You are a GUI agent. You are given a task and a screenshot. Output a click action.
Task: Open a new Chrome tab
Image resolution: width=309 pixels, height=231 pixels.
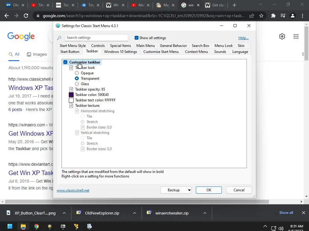tap(234, 5)
